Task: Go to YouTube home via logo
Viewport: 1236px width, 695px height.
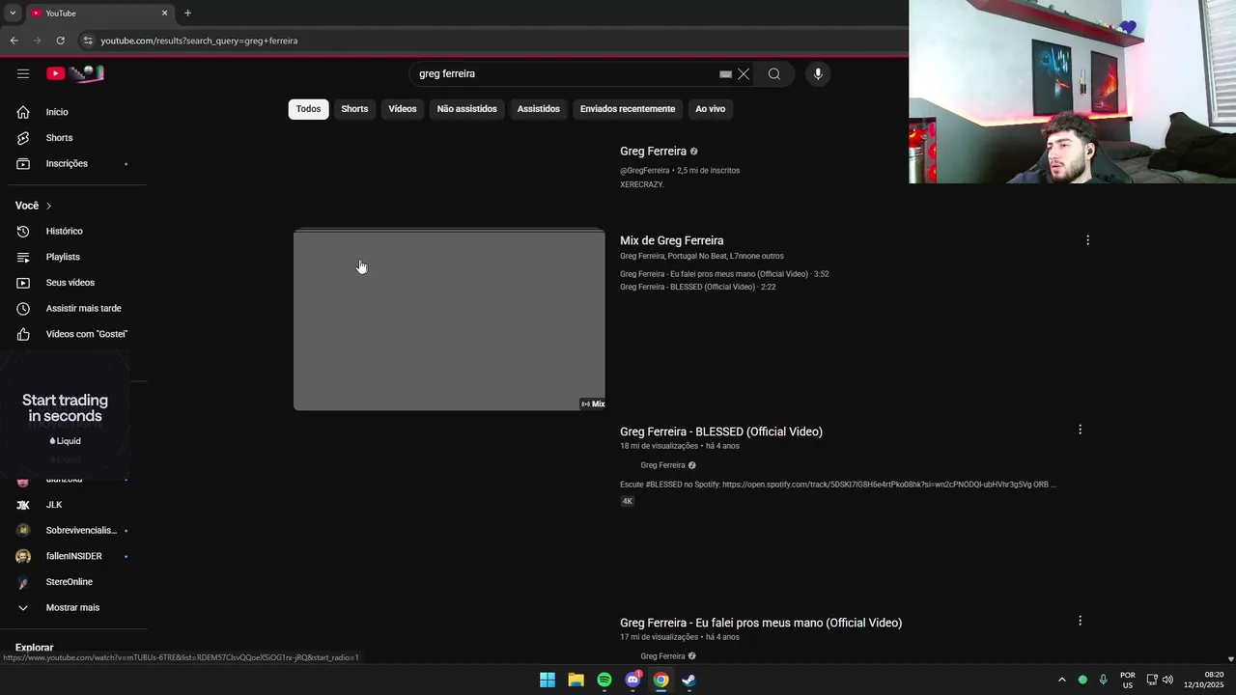Action: pos(74,73)
